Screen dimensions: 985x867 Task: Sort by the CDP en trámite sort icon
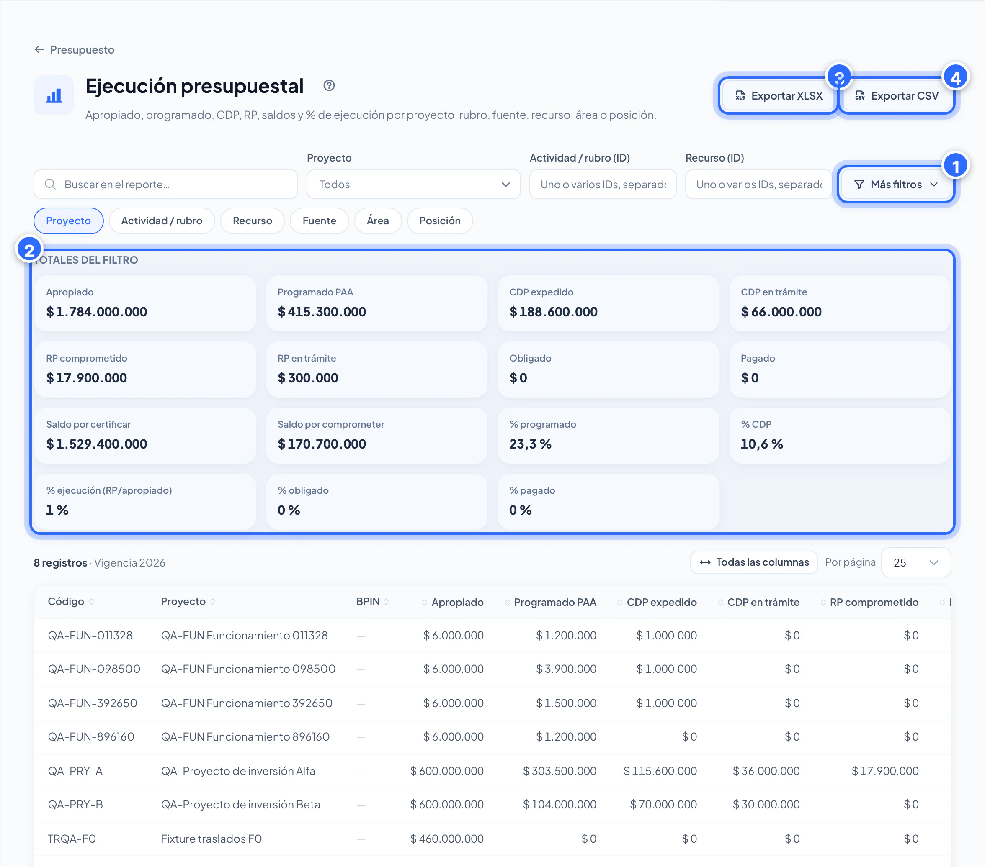click(x=720, y=603)
